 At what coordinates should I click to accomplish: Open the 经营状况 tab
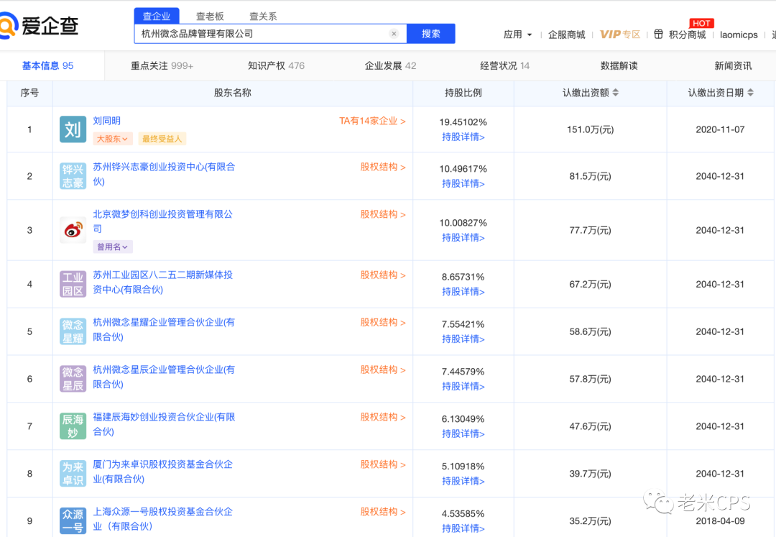tap(504, 66)
